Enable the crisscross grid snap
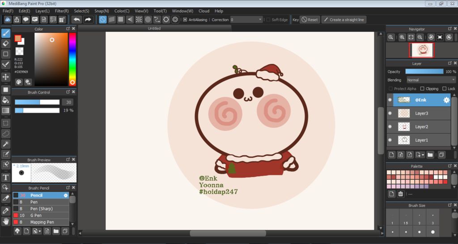This screenshot has height=244, width=458. (121, 20)
